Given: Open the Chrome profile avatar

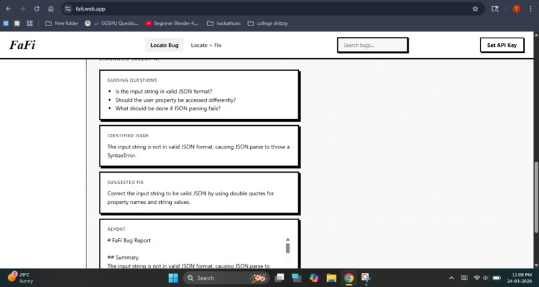Looking at the screenshot, I should pos(516,9).
